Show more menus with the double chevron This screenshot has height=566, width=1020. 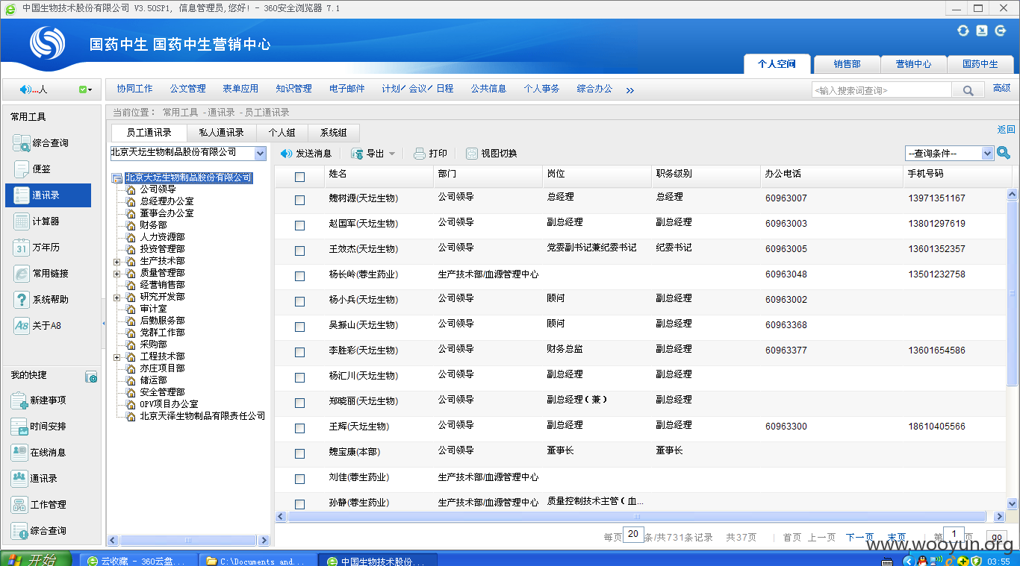click(x=629, y=90)
